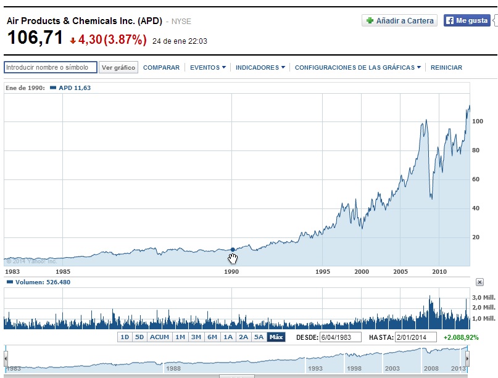
Task: Click the red down arrow next to price change
Action: (x=73, y=41)
